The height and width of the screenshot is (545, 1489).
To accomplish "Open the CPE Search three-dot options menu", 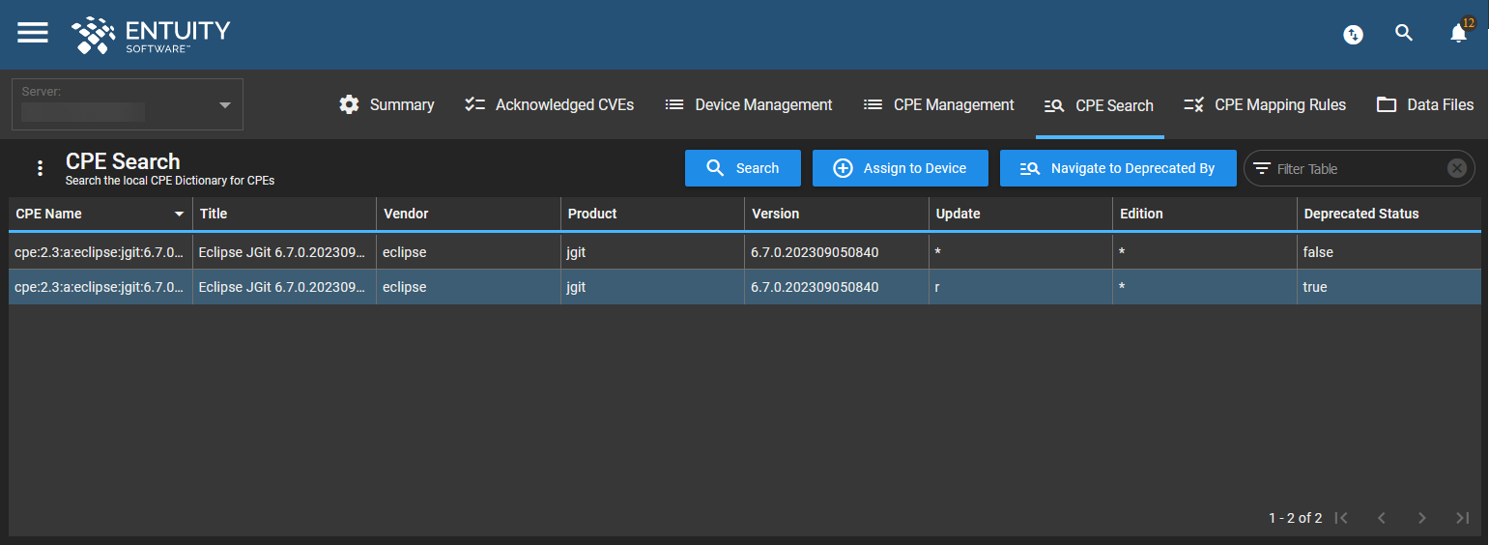I will tap(40, 168).
